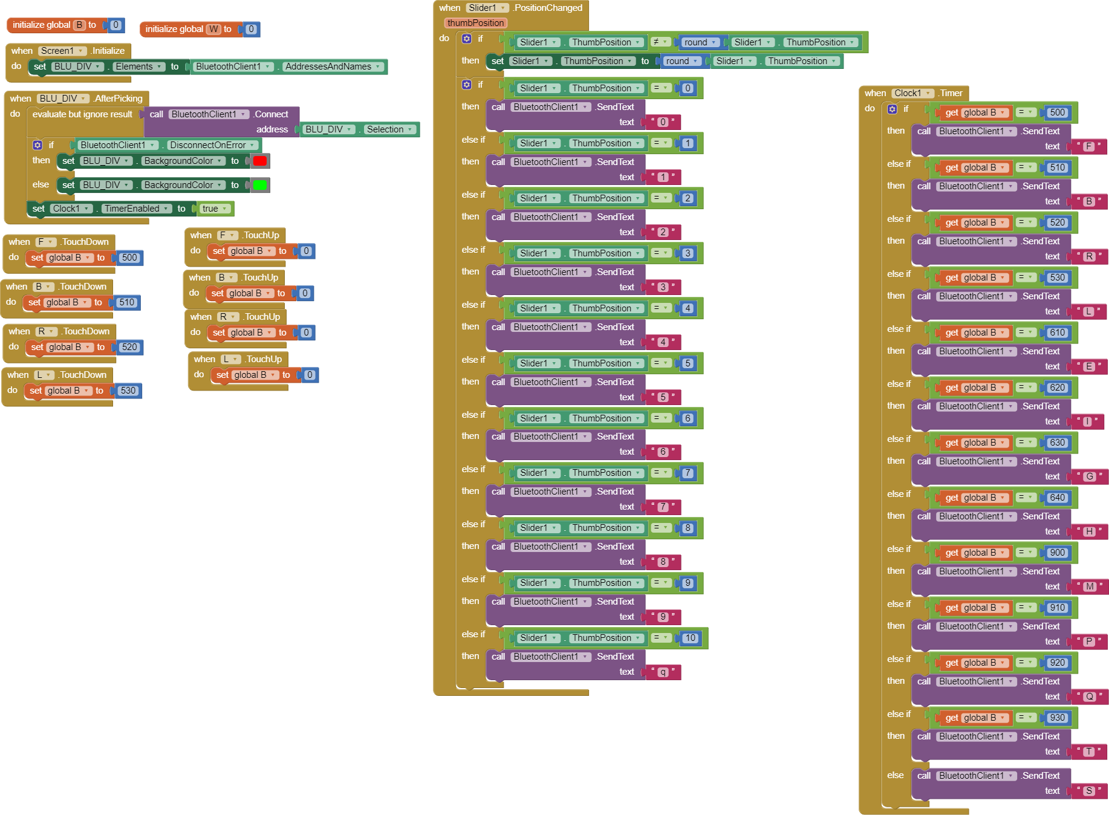Open BLU_DIV dropdown in the AfterPicking event header
Image resolution: width=1109 pixels, height=815 pixels.
click(63, 99)
